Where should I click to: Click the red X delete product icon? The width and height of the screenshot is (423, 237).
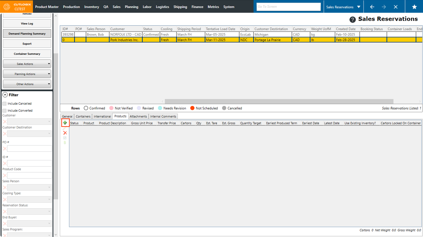65,133
